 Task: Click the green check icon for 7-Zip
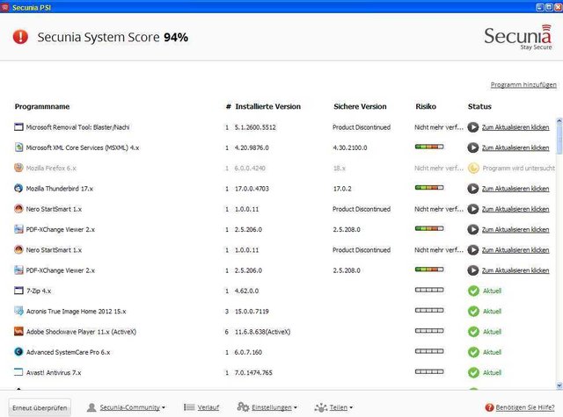(473, 291)
